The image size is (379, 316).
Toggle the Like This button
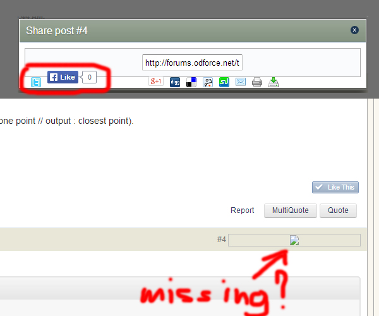(x=335, y=187)
